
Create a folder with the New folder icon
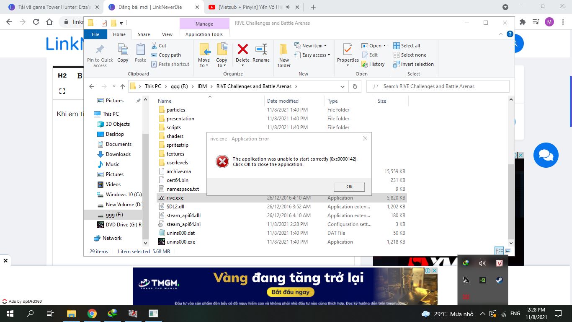pyautogui.click(x=284, y=53)
